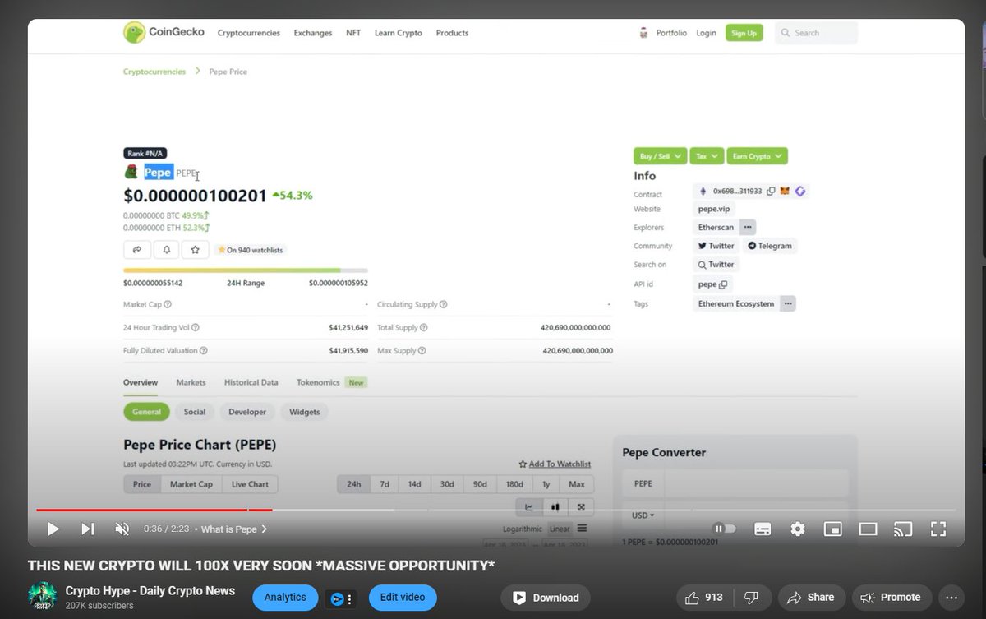The image size is (986, 619).
Task: Skip to the next video
Action: tap(87, 529)
